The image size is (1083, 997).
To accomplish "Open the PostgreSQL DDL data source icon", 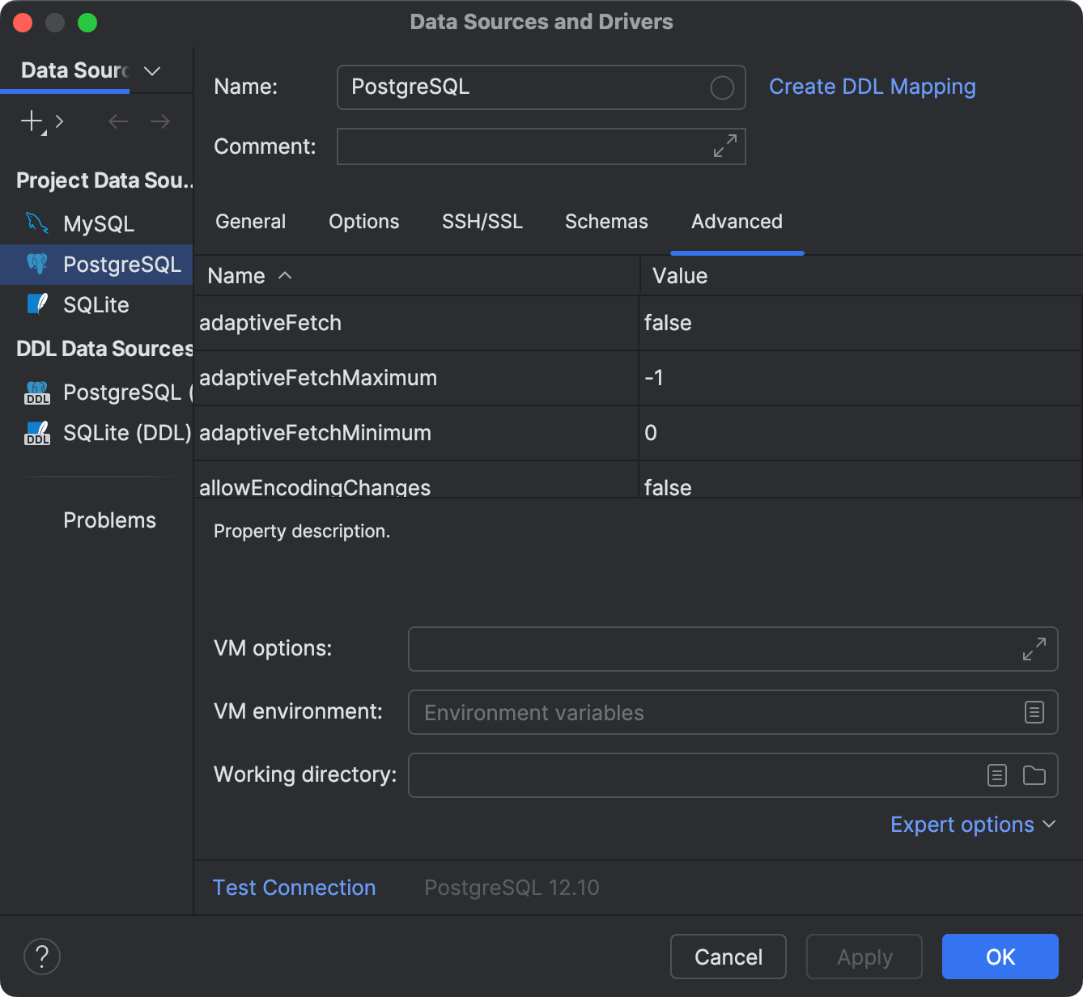I will point(36,392).
